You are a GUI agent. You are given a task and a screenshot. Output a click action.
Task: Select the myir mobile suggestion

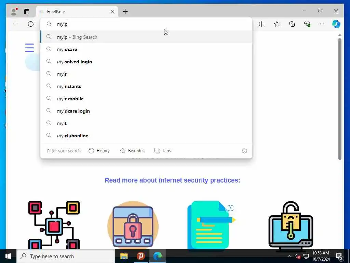[146, 98]
